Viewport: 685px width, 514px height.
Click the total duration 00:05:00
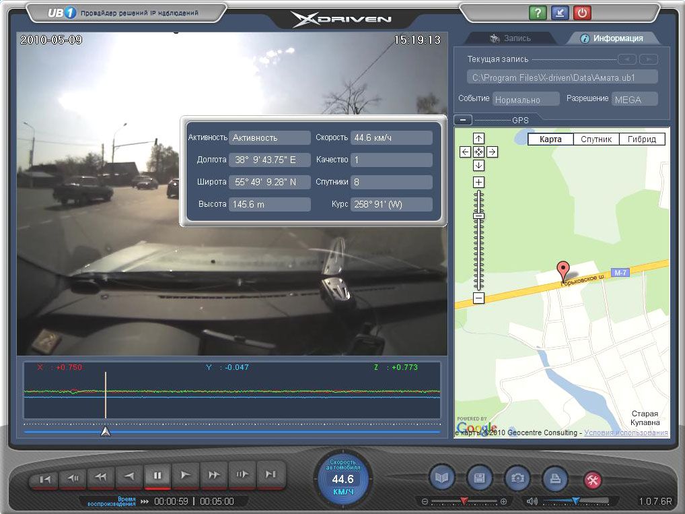217,501
